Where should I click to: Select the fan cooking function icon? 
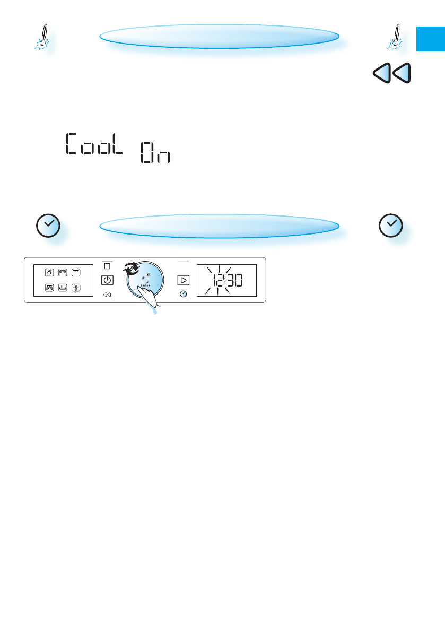click(x=63, y=272)
